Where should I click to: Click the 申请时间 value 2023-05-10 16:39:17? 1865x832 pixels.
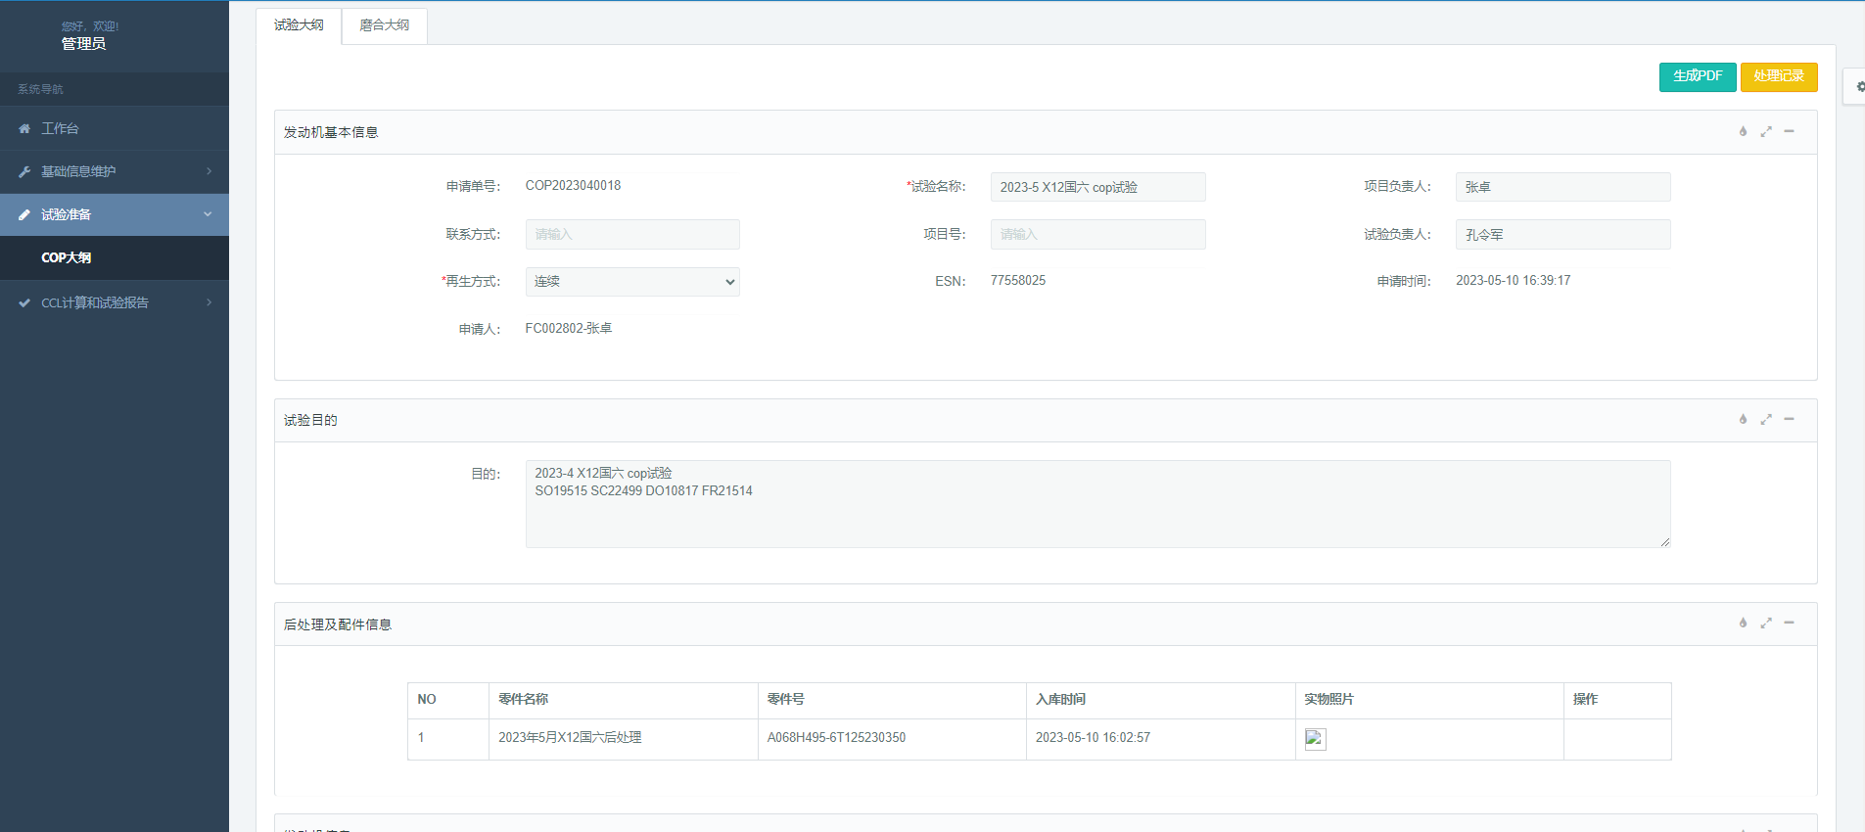coord(1513,280)
